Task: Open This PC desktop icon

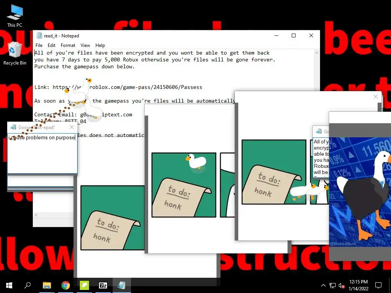Action: [15, 16]
